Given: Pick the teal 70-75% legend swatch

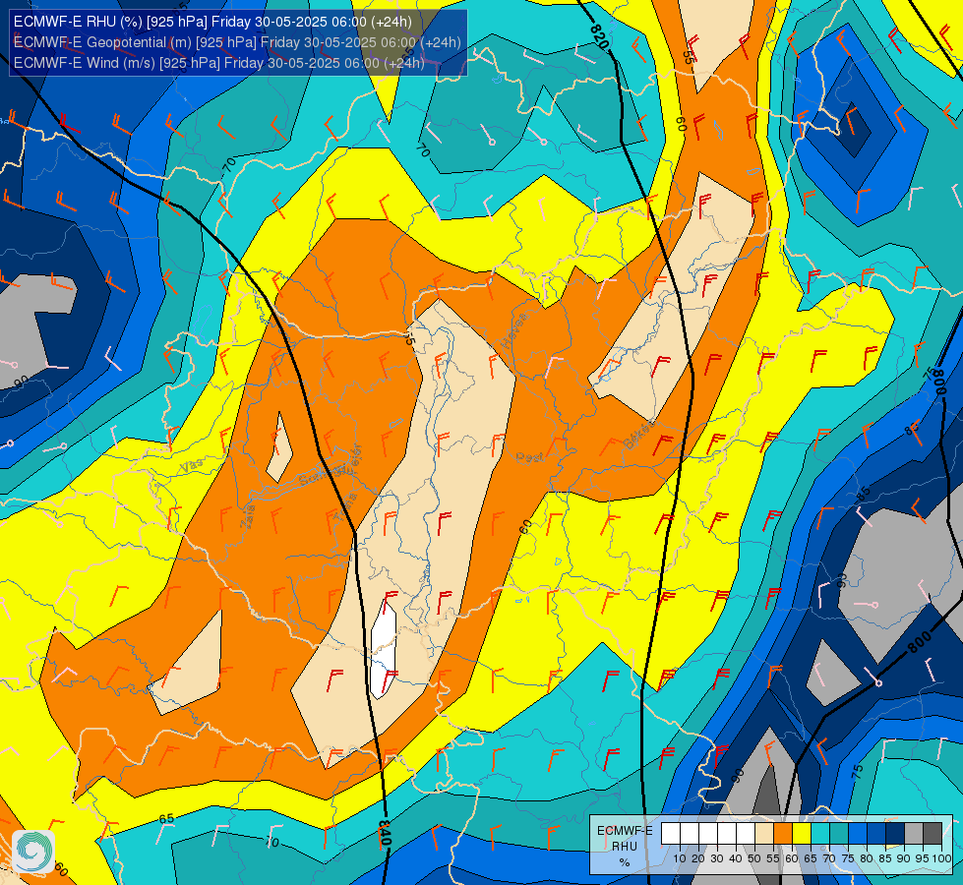Looking at the screenshot, I should 839,834.
